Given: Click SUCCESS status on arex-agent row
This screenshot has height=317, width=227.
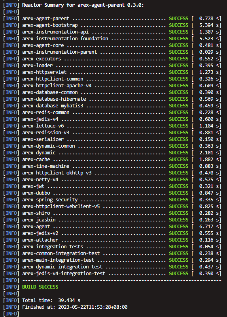Looking at the screenshot, I should pyautogui.click(x=179, y=227).
